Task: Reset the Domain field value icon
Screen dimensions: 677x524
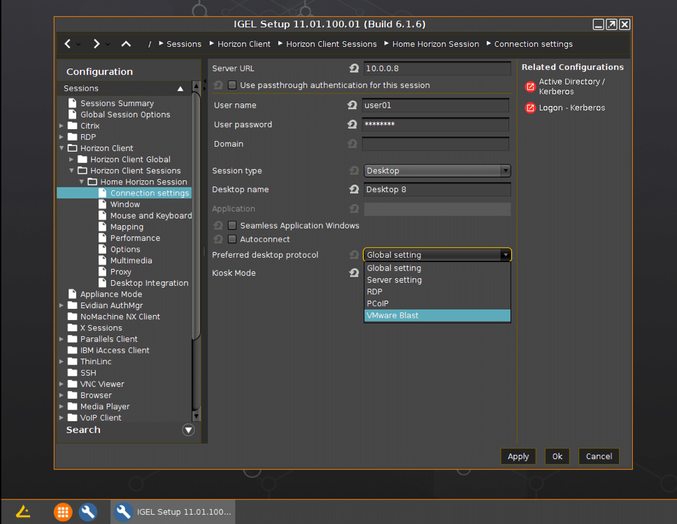Action: click(352, 144)
